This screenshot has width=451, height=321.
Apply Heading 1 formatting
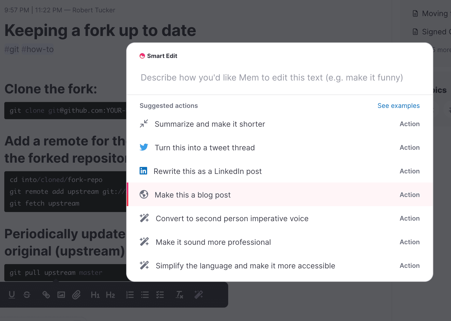[95, 295]
